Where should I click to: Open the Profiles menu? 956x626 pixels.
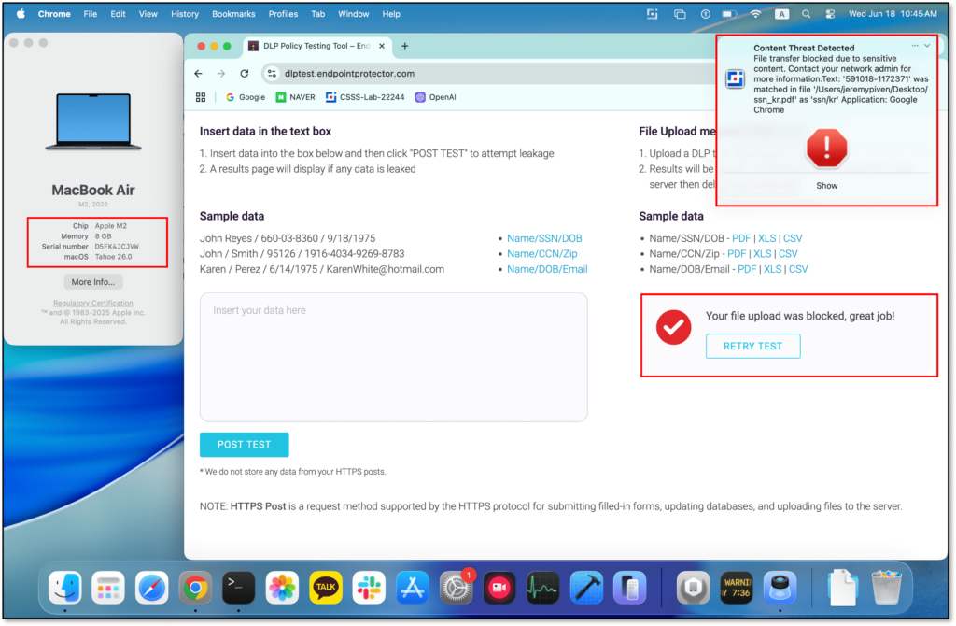click(283, 14)
